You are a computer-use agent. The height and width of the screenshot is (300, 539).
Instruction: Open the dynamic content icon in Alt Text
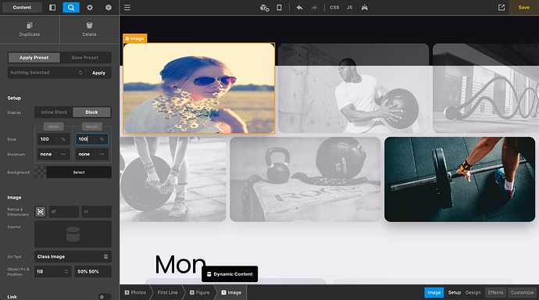[106, 257]
